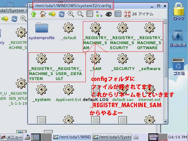Open the メニュー start menu
188x141 pixels.
[12, 137]
